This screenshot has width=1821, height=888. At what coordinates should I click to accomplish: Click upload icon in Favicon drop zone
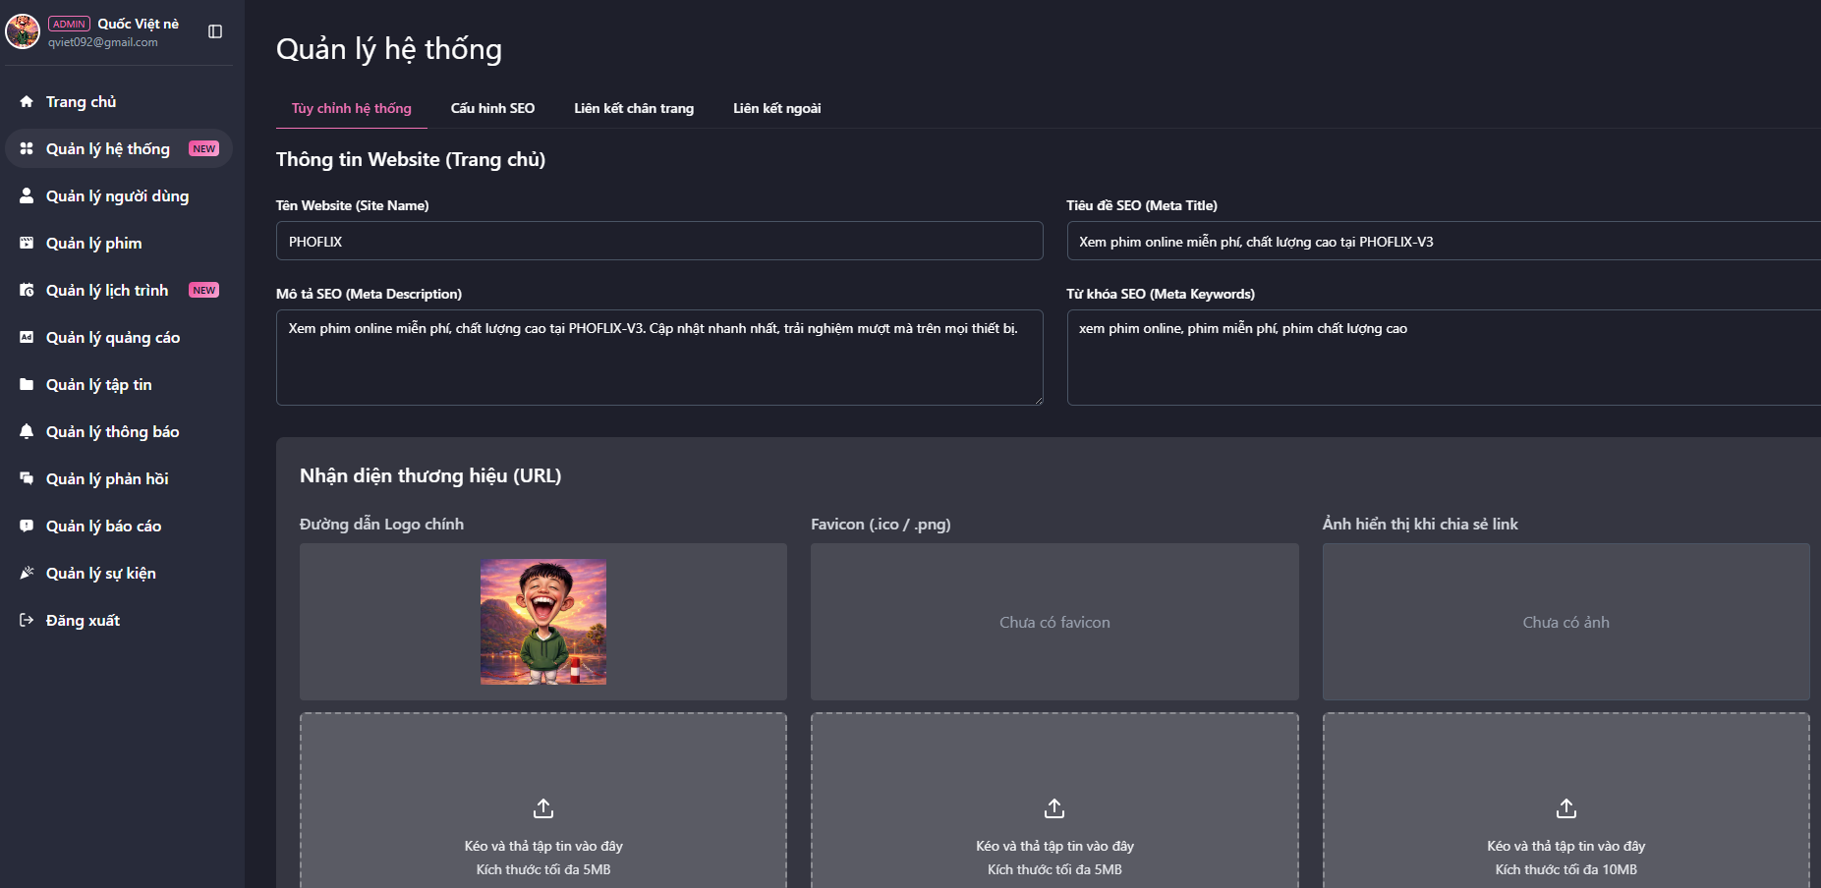click(1054, 808)
